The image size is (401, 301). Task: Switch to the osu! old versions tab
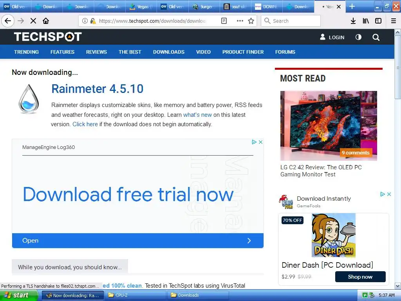[235, 7]
